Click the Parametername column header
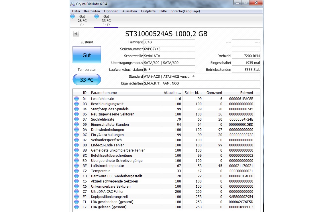The image size is (330, 212). point(125,93)
